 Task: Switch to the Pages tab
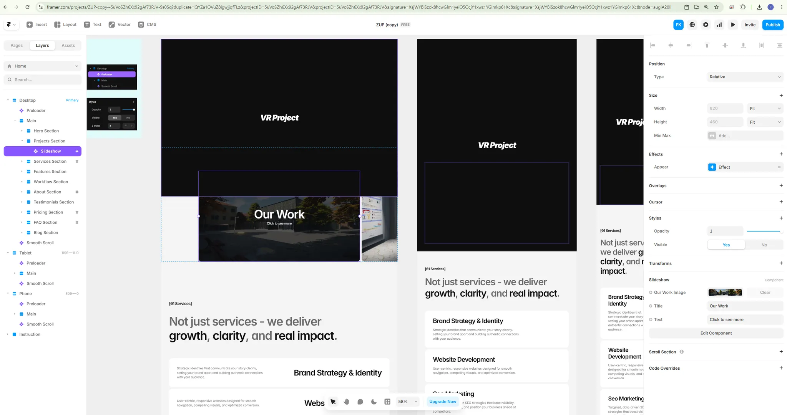[x=17, y=45]
